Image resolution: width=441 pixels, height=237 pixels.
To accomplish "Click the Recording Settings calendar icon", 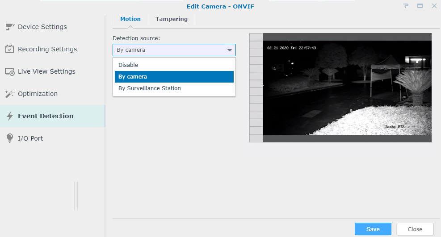I will pyautogui.click(x=10, y=49).
